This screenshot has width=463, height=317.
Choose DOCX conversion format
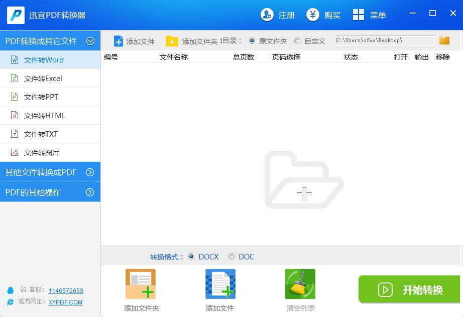(x=191, y=257)
